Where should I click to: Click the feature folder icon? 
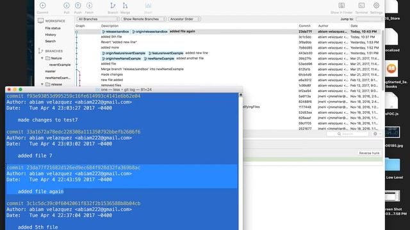(48, 58)
